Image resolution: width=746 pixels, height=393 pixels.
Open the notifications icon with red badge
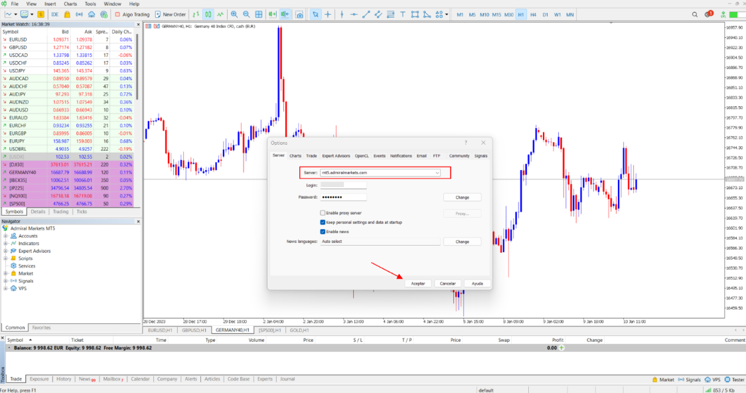(708, 15)
